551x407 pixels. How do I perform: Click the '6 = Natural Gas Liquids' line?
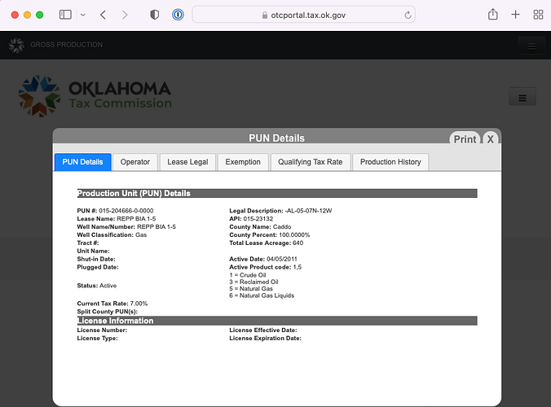point(262,295)
